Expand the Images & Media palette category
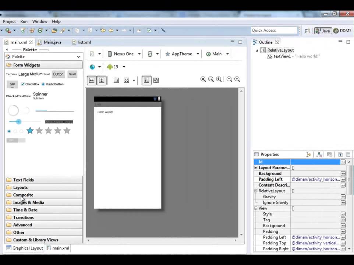354x265 pixels. 44,202
